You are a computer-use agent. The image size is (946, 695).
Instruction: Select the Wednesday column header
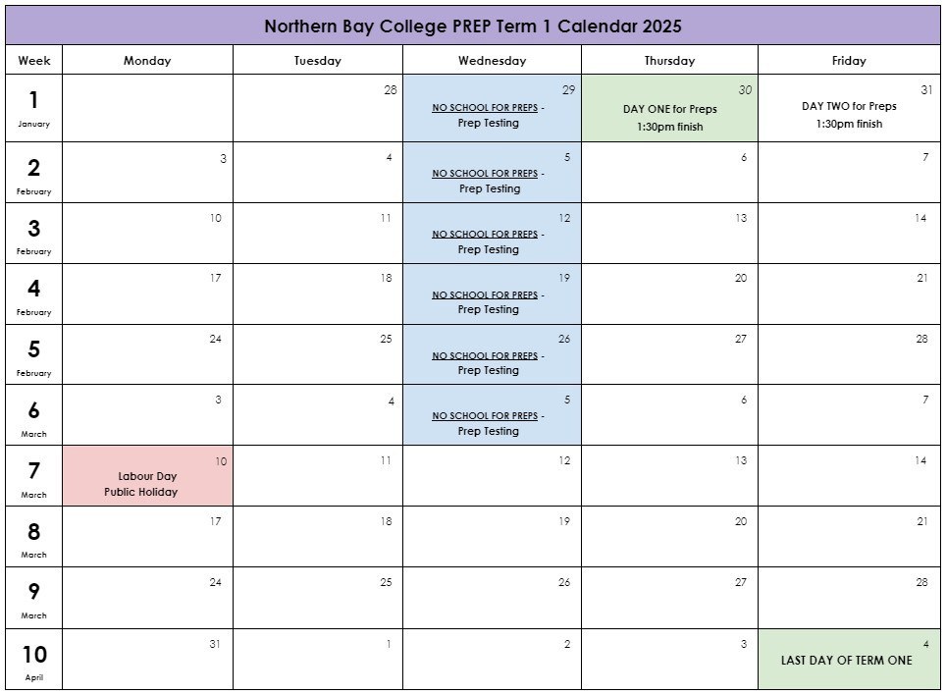click(x=492, y=61)
